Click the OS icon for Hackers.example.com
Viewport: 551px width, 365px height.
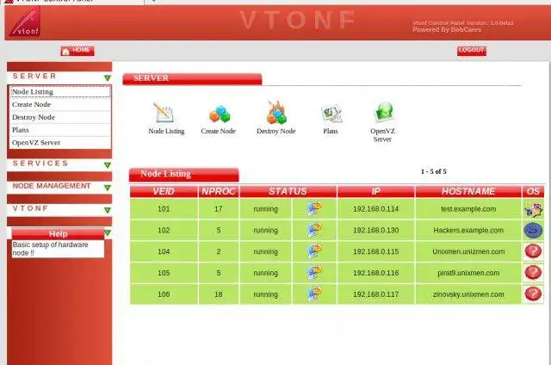(x=534, y=231)
